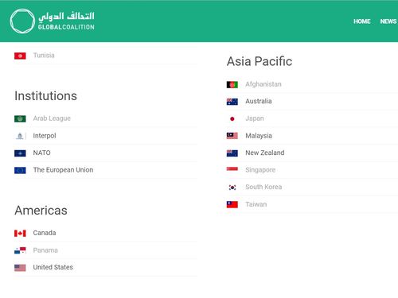Click the Americas heading
398x298 pixels.
[41, 211]
